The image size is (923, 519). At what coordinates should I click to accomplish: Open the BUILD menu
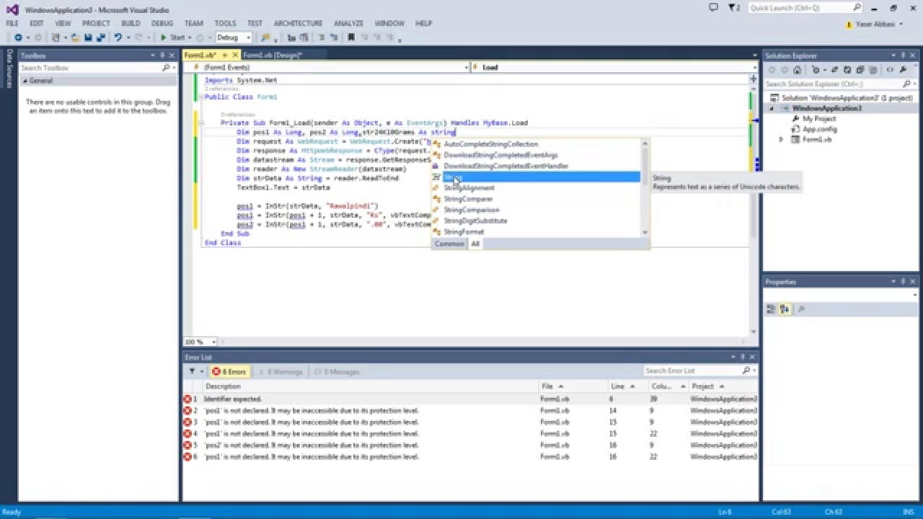[x=131, y=23]
